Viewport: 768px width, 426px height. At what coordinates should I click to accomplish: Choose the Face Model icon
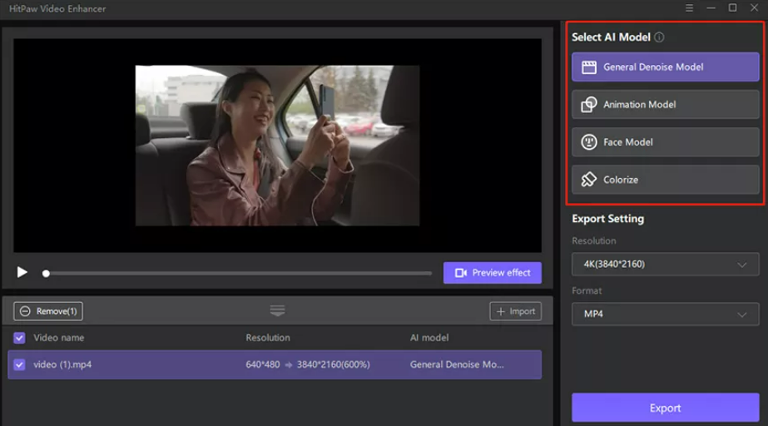(x=589, y=142)
